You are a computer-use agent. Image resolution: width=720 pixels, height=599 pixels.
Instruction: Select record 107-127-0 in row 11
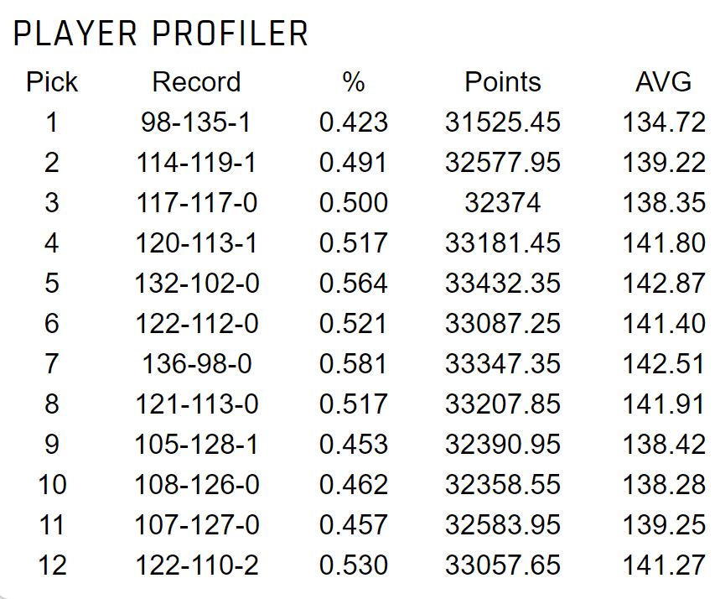(197, 524)
